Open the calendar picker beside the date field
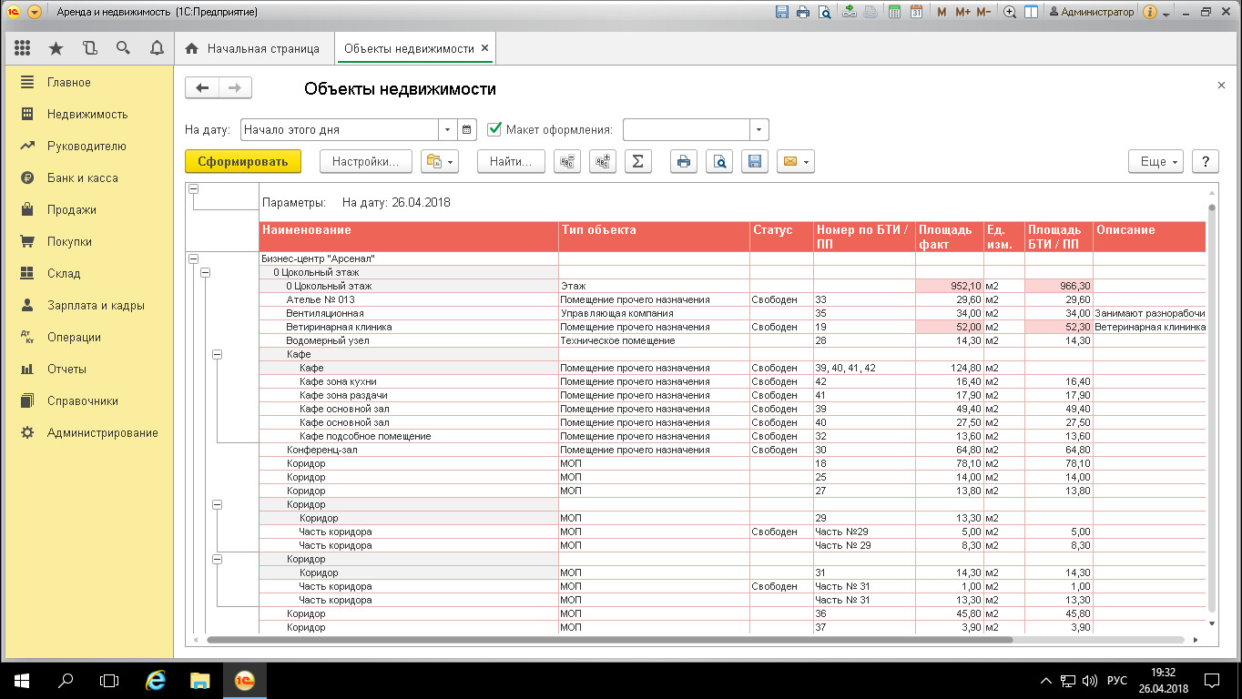The height and width of the screenshot is (699, 1242). tap(467, 129)
